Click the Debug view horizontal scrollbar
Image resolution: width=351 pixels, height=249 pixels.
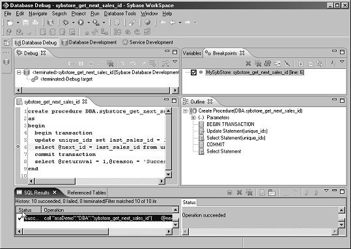coord(96,90)
